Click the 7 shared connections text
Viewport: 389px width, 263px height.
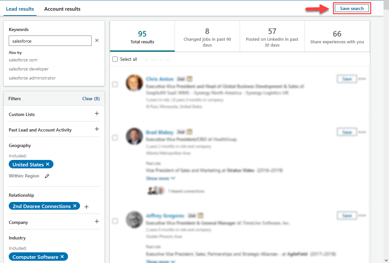[186, 191]
